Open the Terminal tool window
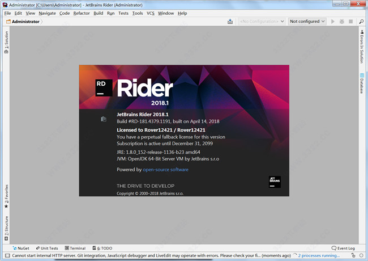Viewport: 368px width, 261px height. pos(75,248)
